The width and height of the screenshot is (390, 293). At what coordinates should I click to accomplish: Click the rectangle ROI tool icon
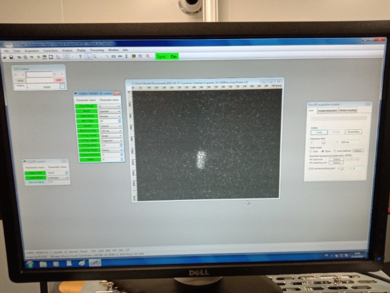click(113, 57)
